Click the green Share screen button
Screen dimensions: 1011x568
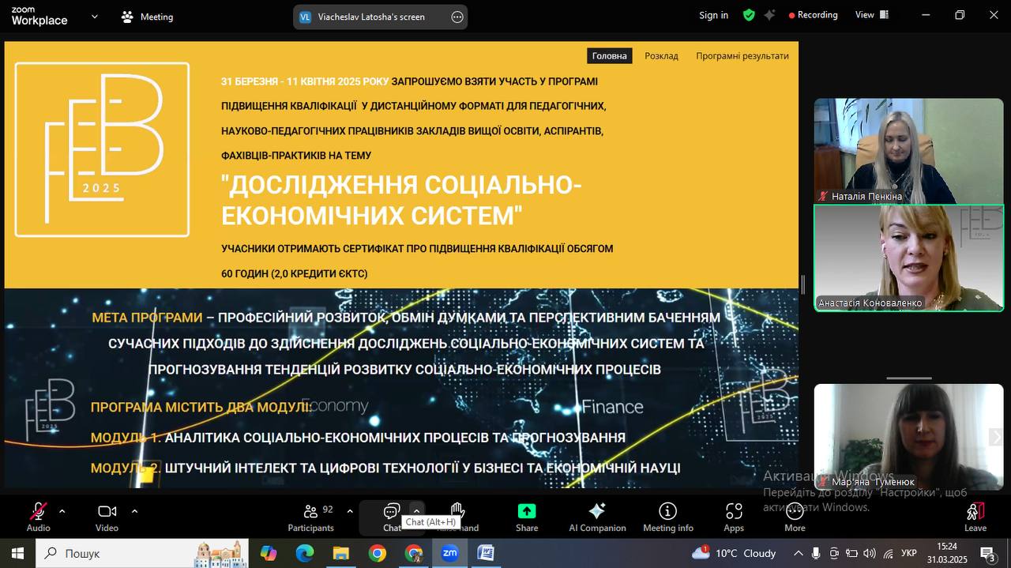(527, 517)
